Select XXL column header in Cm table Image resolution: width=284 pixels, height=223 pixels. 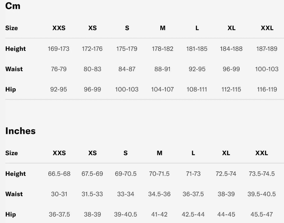tap(267, 28)
